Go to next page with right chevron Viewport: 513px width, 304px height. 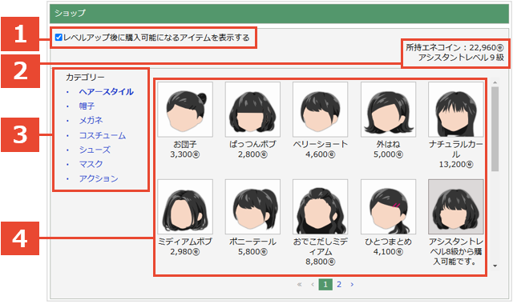352,285
